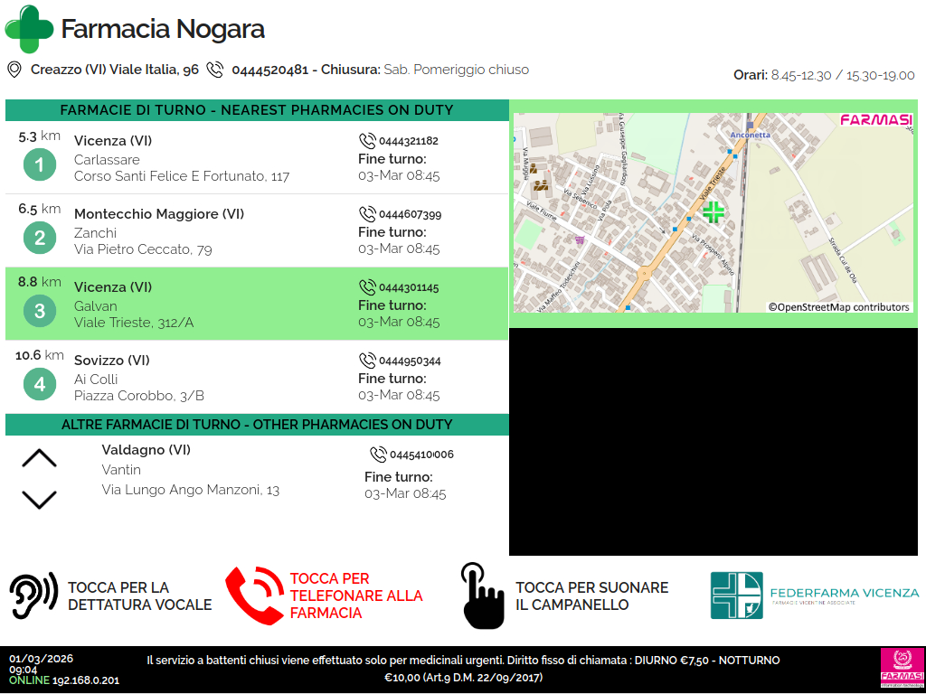Select pharmacy number 2 Zanchi circle
926x694 pixels.
click(x=39, y=239)
